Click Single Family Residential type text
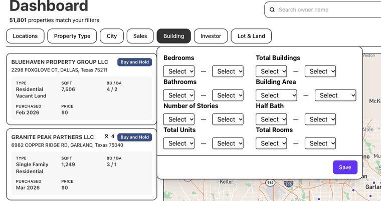The image size is (381, 201). (32, 168)
